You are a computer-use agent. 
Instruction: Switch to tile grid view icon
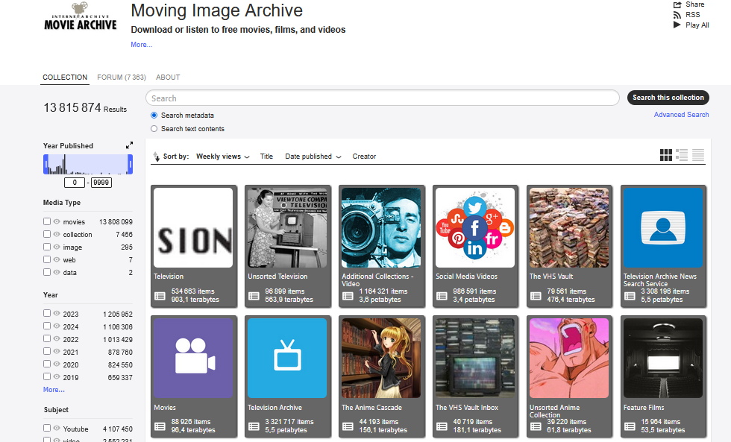pyautogui.click(x=666, y=155)
